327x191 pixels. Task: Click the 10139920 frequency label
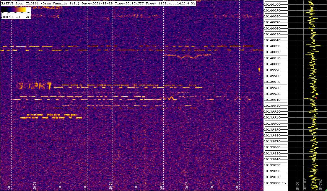(272, 112)
